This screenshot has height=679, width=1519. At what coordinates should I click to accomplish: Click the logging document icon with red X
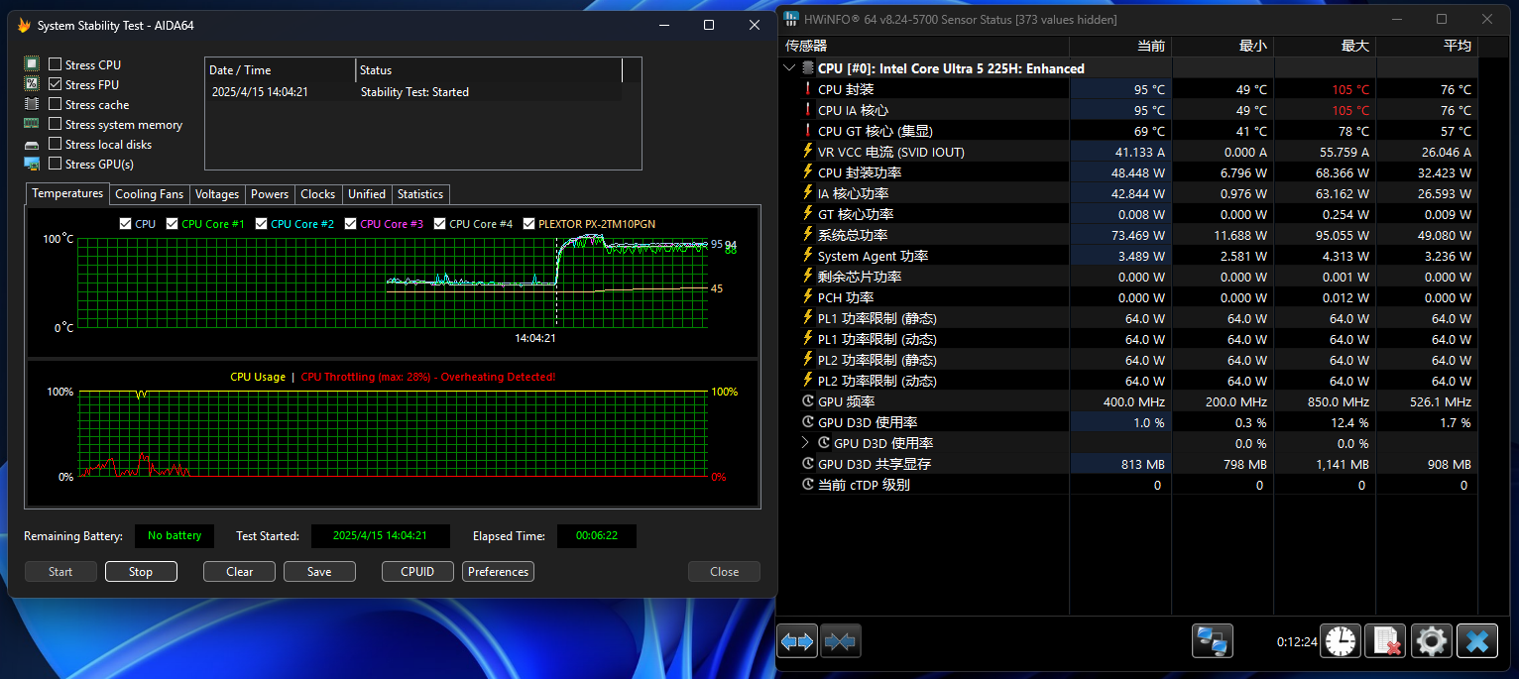coord(1386,641)
